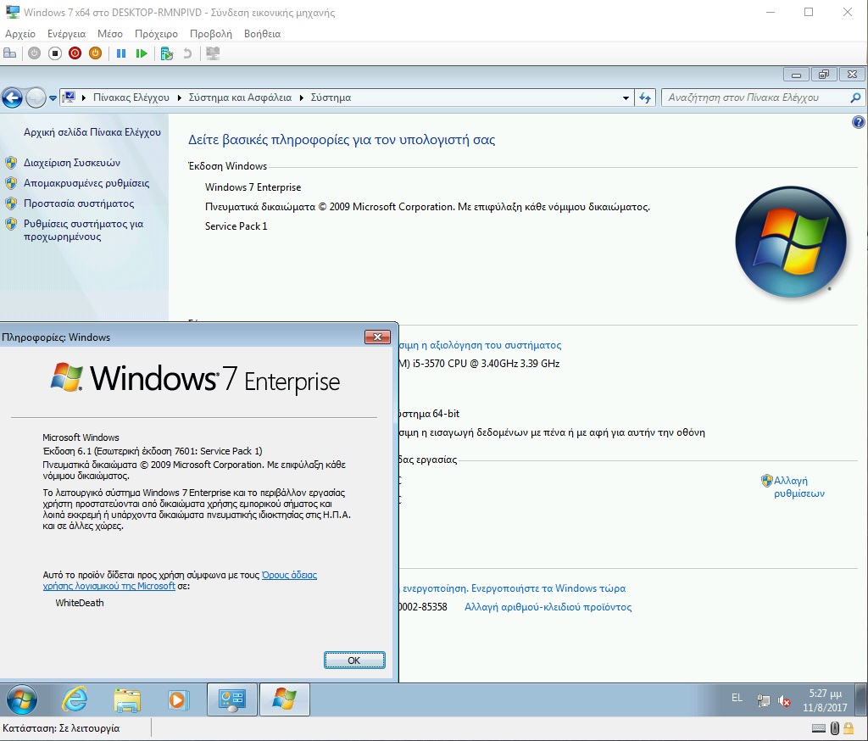Open the Βοήθεια menu
Screen dimensions: 868x741
263,34
